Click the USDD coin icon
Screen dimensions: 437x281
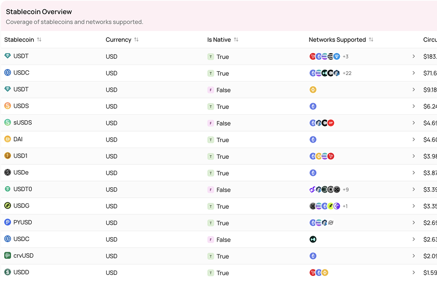(x=7, y=272)
